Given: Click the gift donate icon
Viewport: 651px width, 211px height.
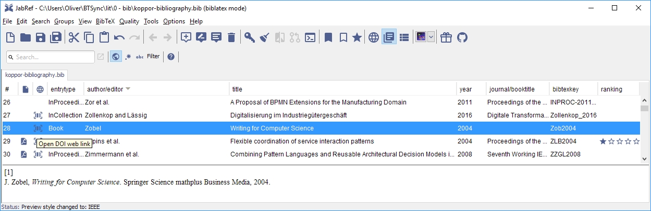Looking at the screenshot, I should (446, 37).
